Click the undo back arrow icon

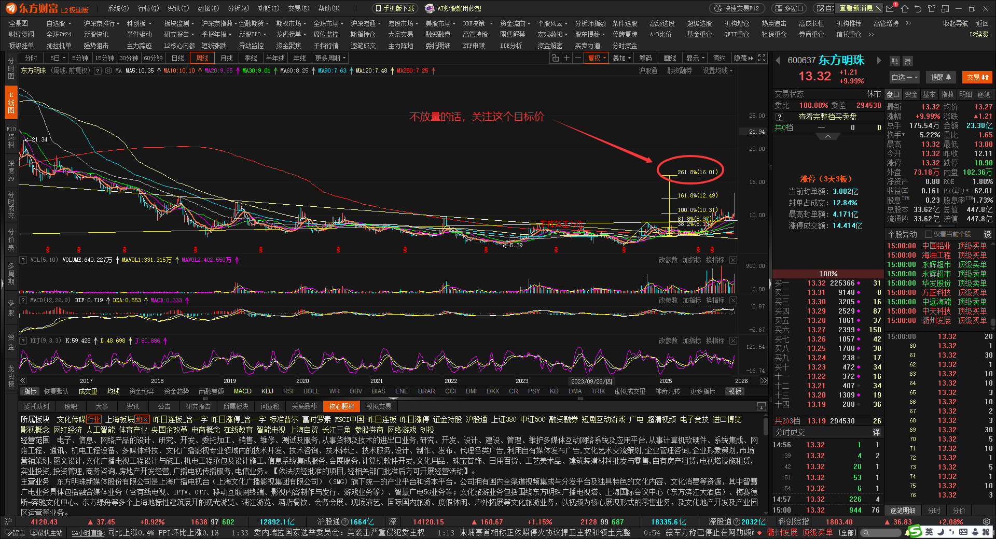(918, 8)
